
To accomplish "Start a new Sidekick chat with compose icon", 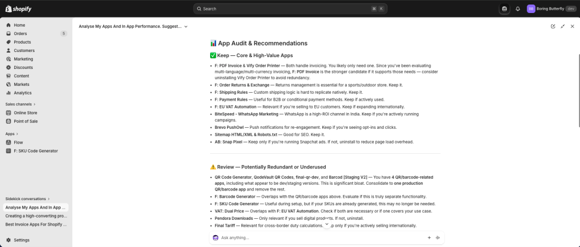I will pyautogui.click(x=553, y=26).
